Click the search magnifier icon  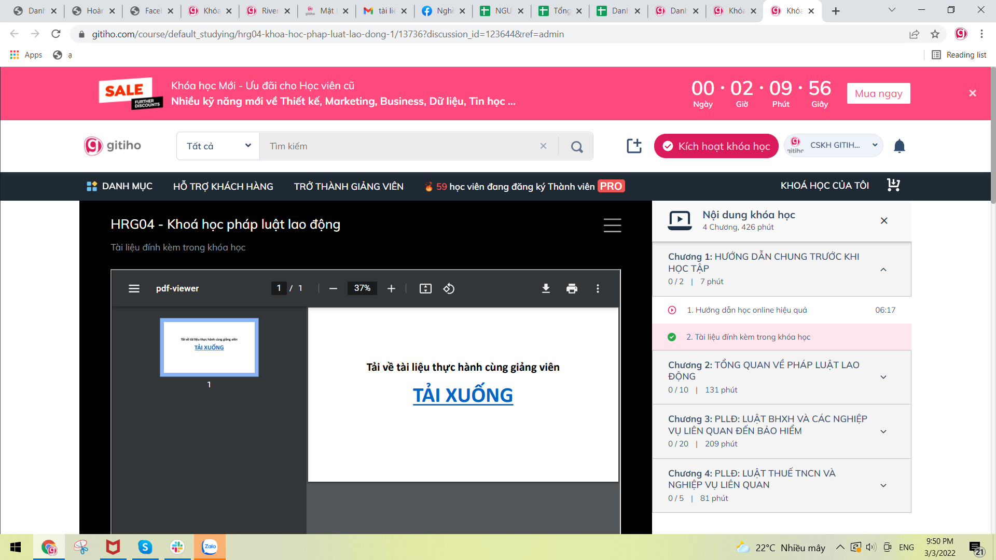pyautogui.click(x=576, y=146)
